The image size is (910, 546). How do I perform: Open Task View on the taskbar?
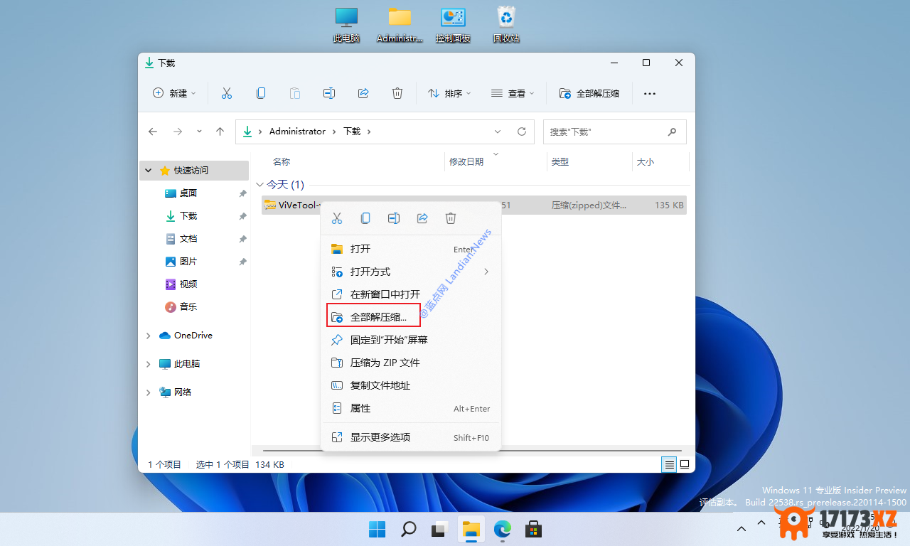439,529
